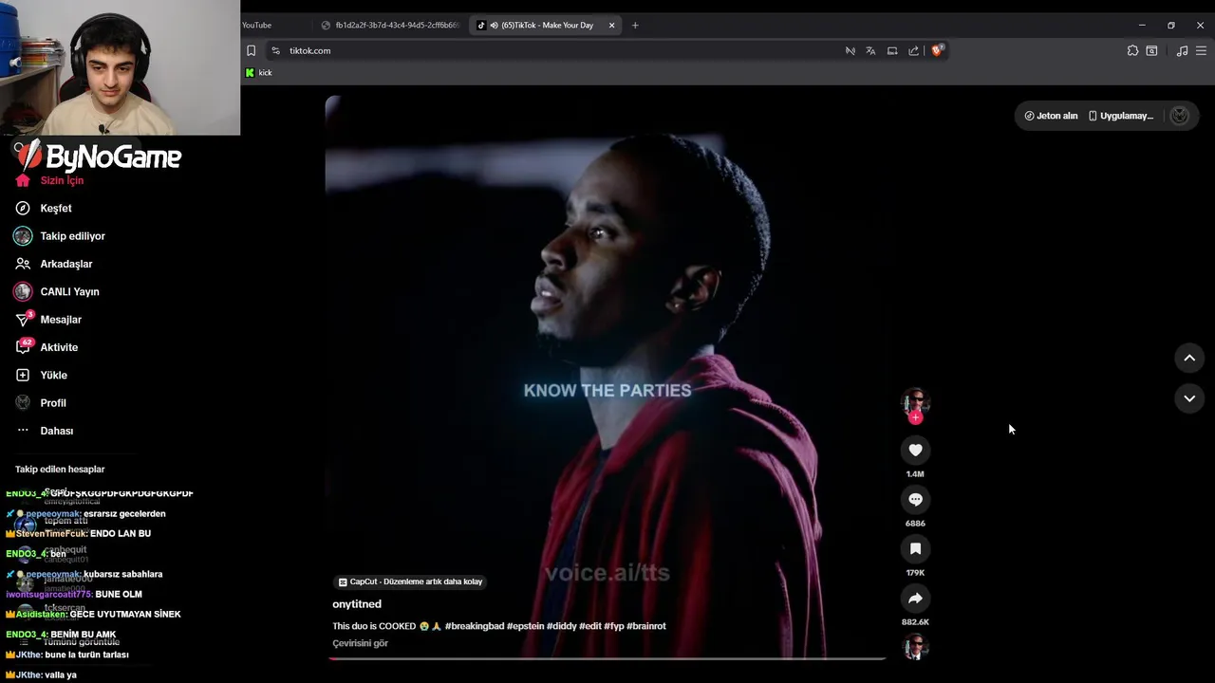The height and width of the screenshot is (683, 1215).
Task: Open the browser sidebar panel icon
Action: click(x=1151, y=50)
